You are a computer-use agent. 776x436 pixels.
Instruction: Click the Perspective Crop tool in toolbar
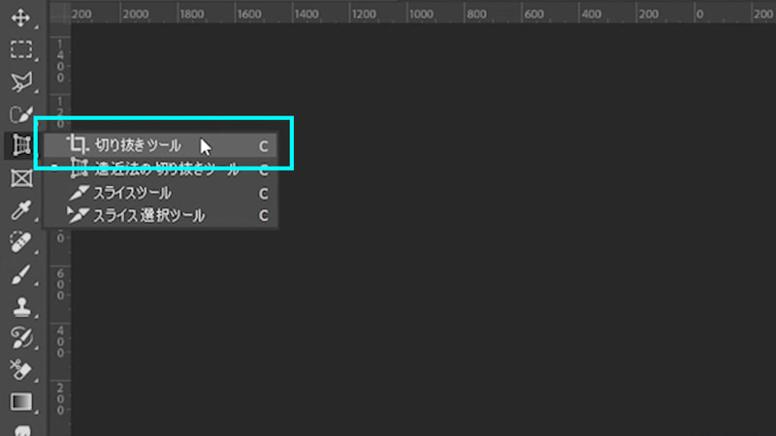(20, 146)
